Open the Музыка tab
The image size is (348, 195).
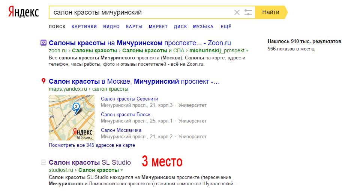point(203,27)
